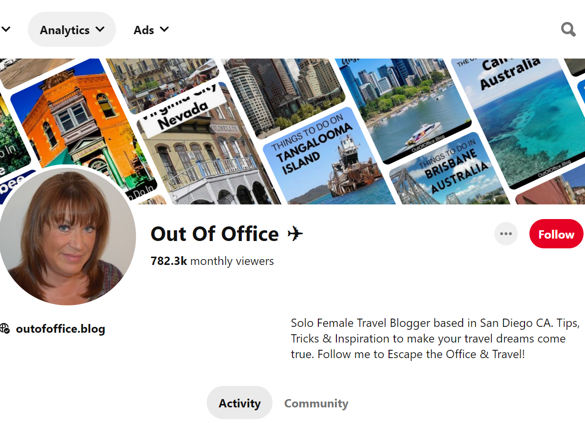Click the 782.3k monthly viewers stat
This screenshot has width=585, height=423.
[x=212, y=261]
